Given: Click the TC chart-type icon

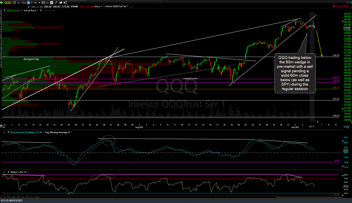Looking at the screenshot, I should pos(43,3).
